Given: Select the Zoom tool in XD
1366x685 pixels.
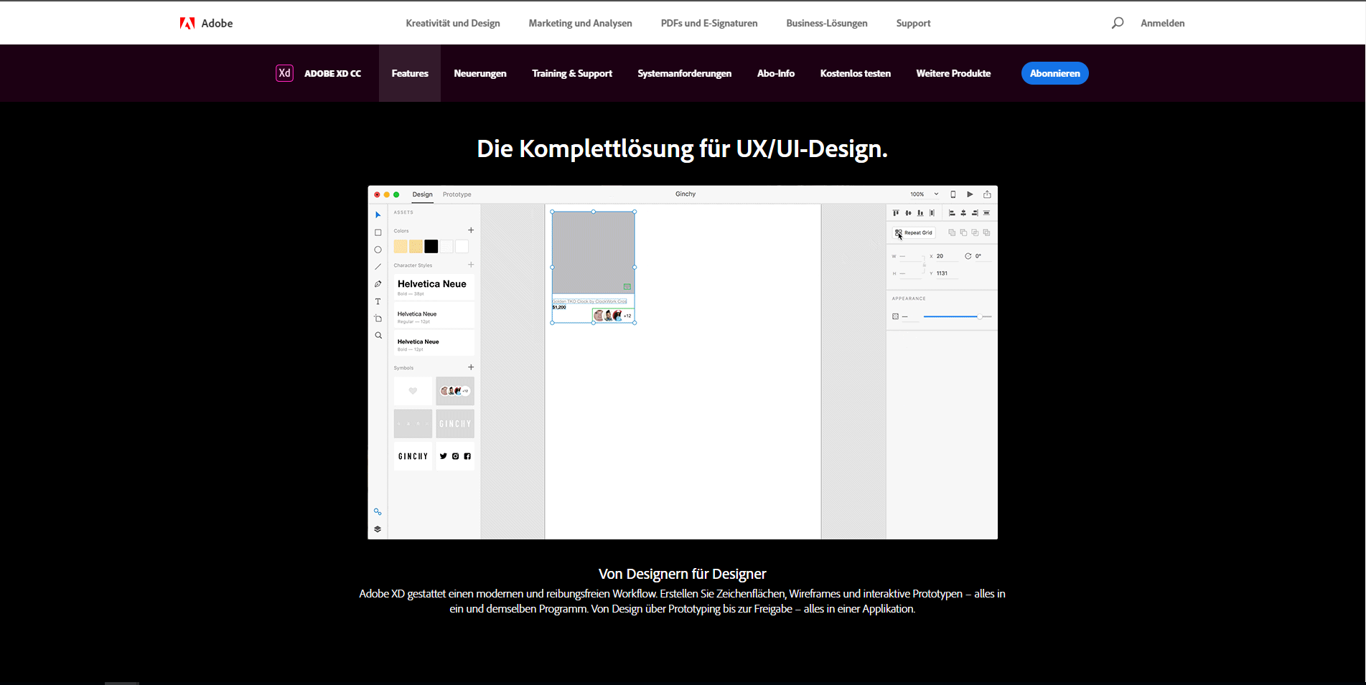Looking at the screenshot, I should [378, 336].
